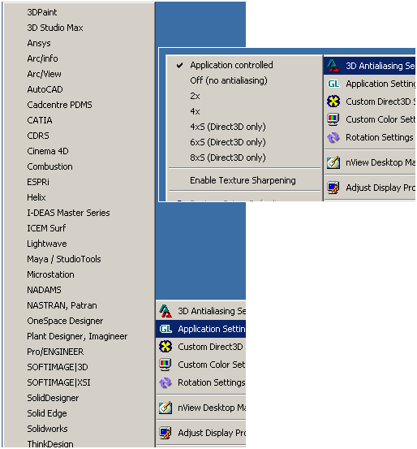Click the Rotation Settings icon beside the application list

(166, 382)
